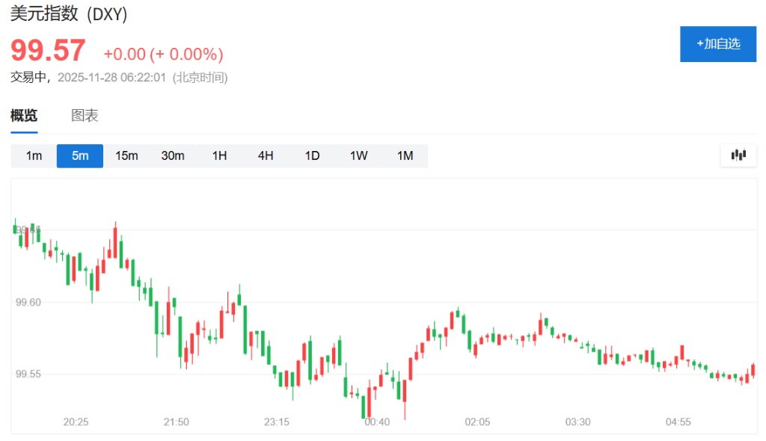Viewport: 766px width, 441px height.
Task: Open the candlestick chart type icon
Action: [738, 155]
